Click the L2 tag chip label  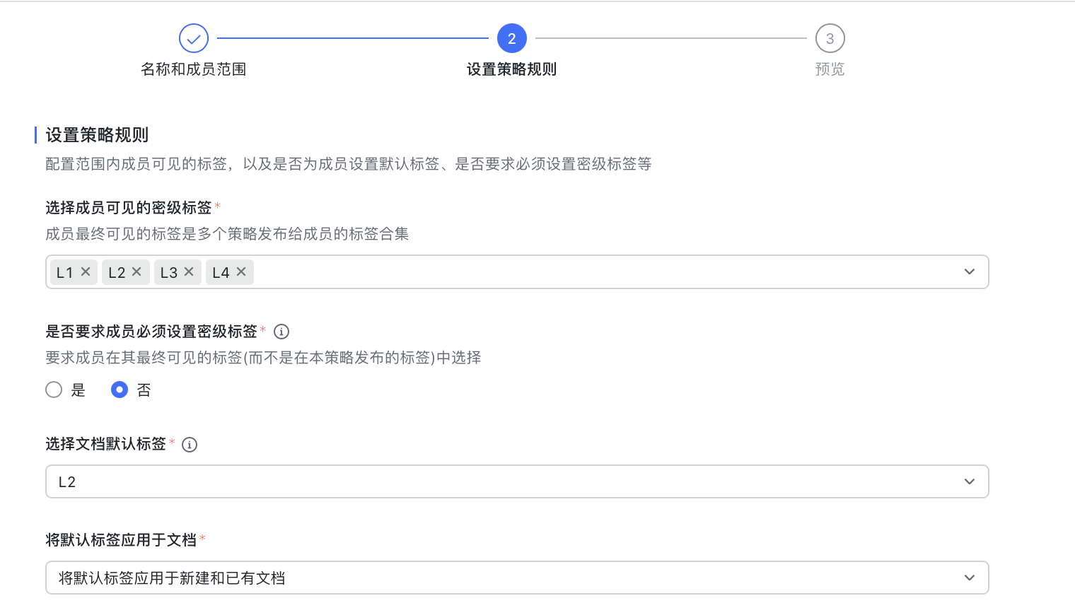click(117, 273)
